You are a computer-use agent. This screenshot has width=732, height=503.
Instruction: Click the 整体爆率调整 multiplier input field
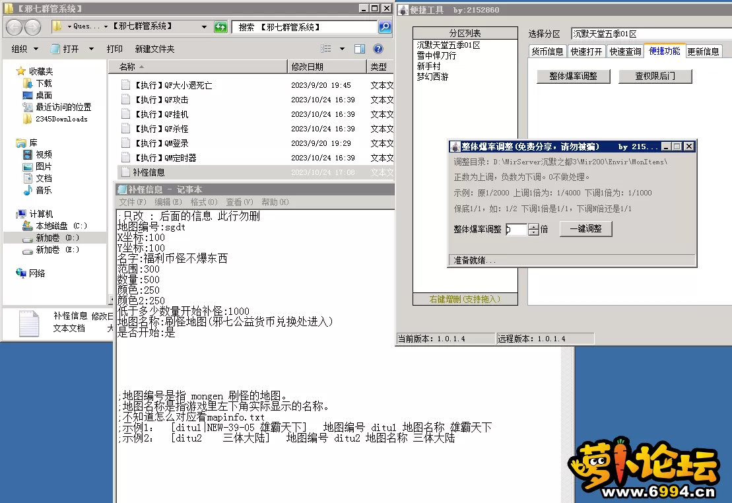[x=517, y=229]
